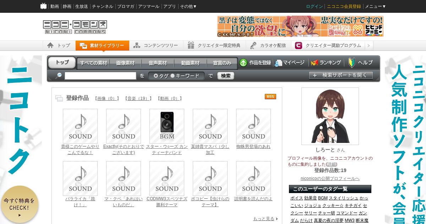The width and height of the screenshot is (426, 224).
Task: Select the すべての素材 tab
Action: pos(93,63)
